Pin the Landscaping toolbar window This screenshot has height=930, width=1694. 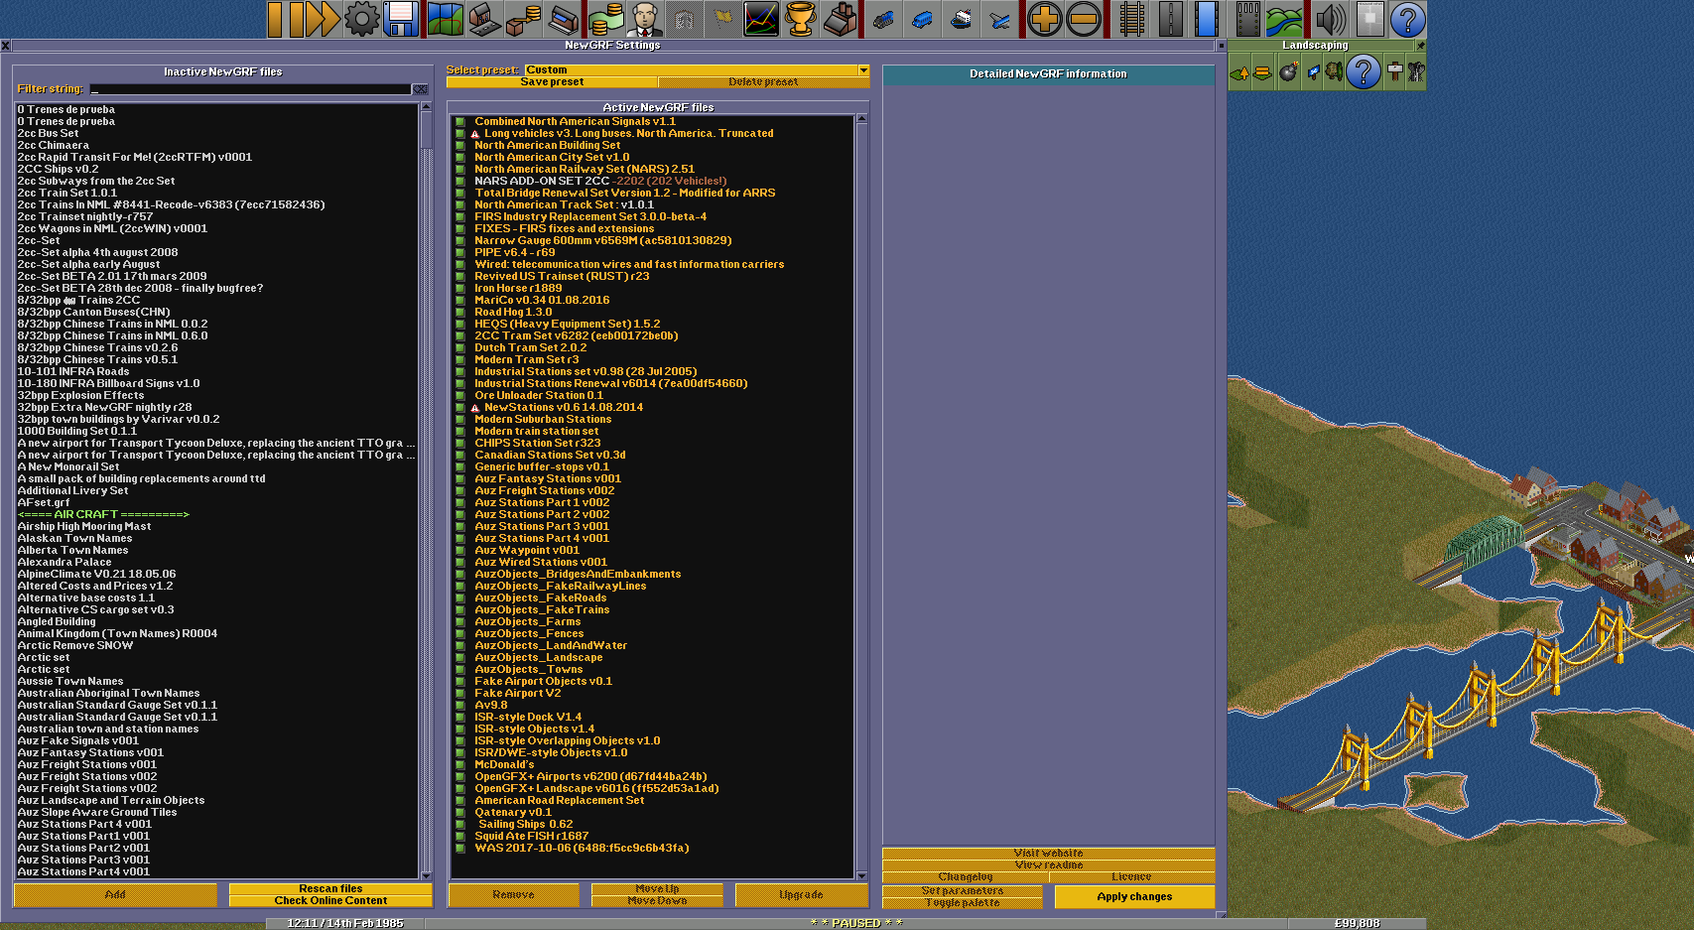(1420, 46)
